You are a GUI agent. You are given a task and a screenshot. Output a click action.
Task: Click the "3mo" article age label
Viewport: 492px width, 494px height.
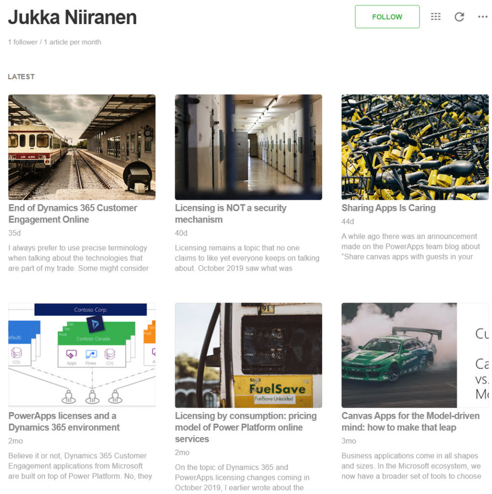click(349, 441)
